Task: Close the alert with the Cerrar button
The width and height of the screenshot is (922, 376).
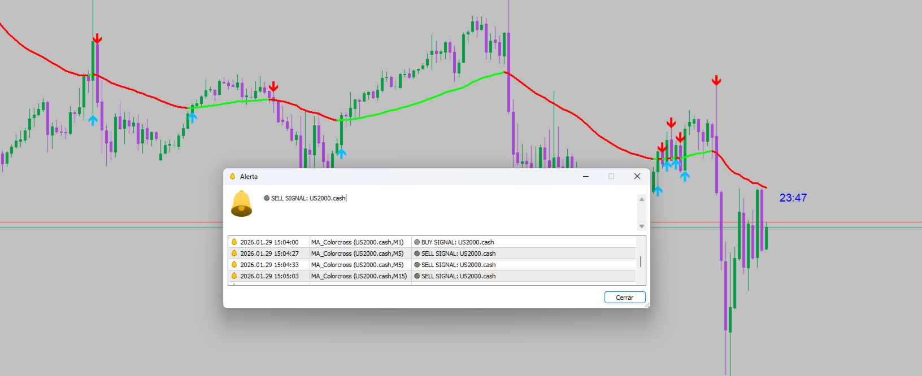Action: [x=625, y=298]
